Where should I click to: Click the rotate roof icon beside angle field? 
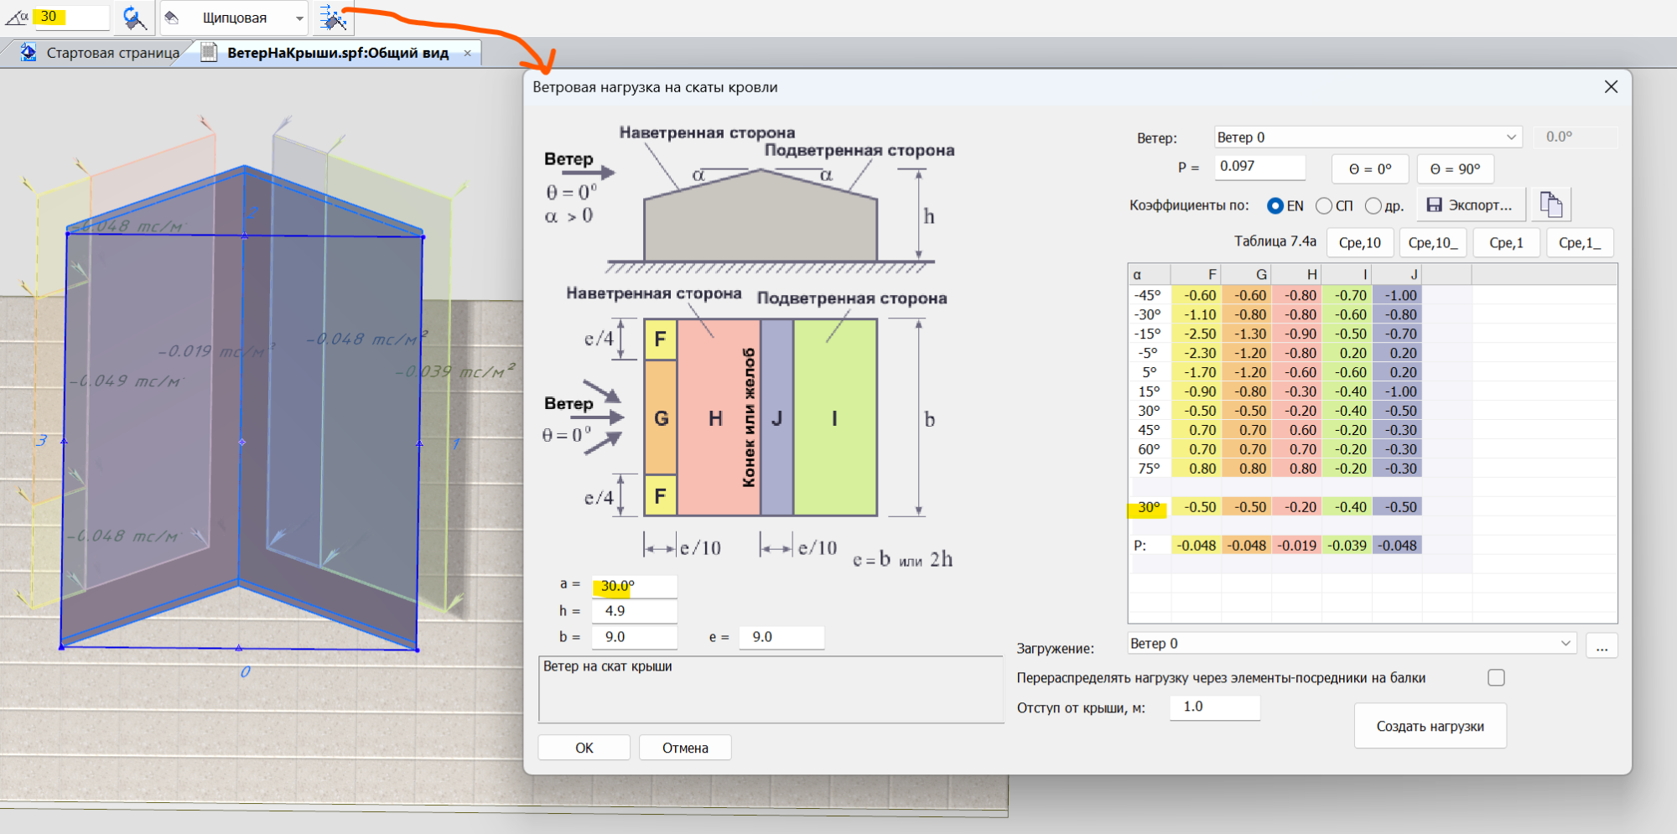coord(133,18)
